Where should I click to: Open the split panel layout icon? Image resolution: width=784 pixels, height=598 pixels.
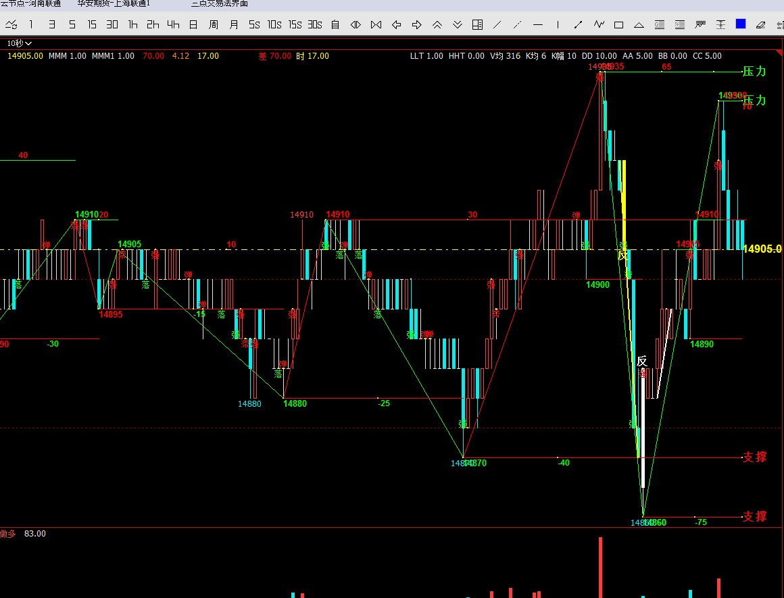[x=477, y=25]
